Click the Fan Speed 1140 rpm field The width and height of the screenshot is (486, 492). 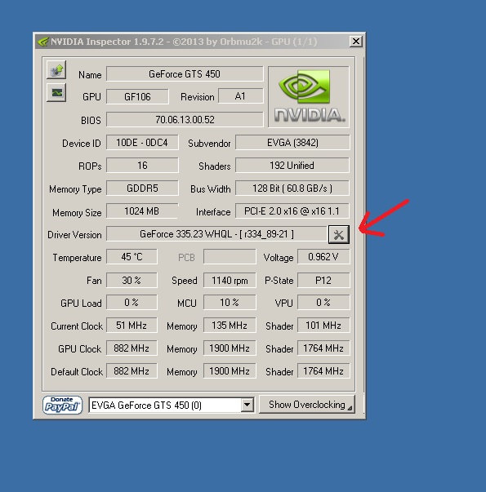(230, 280)
